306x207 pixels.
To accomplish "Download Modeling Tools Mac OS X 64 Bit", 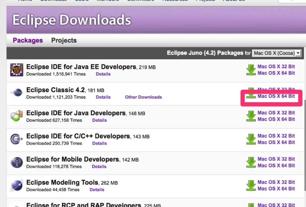I will 276,189.
